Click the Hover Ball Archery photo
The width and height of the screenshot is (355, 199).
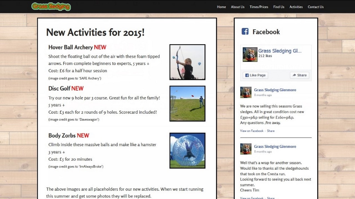pyautogui.click(x=187, y=62)
